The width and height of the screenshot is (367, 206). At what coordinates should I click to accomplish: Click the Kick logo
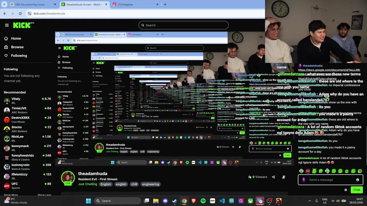tap(24, 25)
